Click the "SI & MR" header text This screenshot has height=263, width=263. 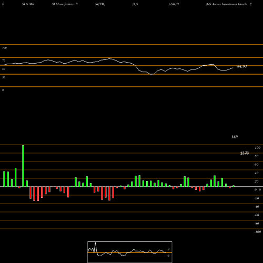[x=28, y=4]
